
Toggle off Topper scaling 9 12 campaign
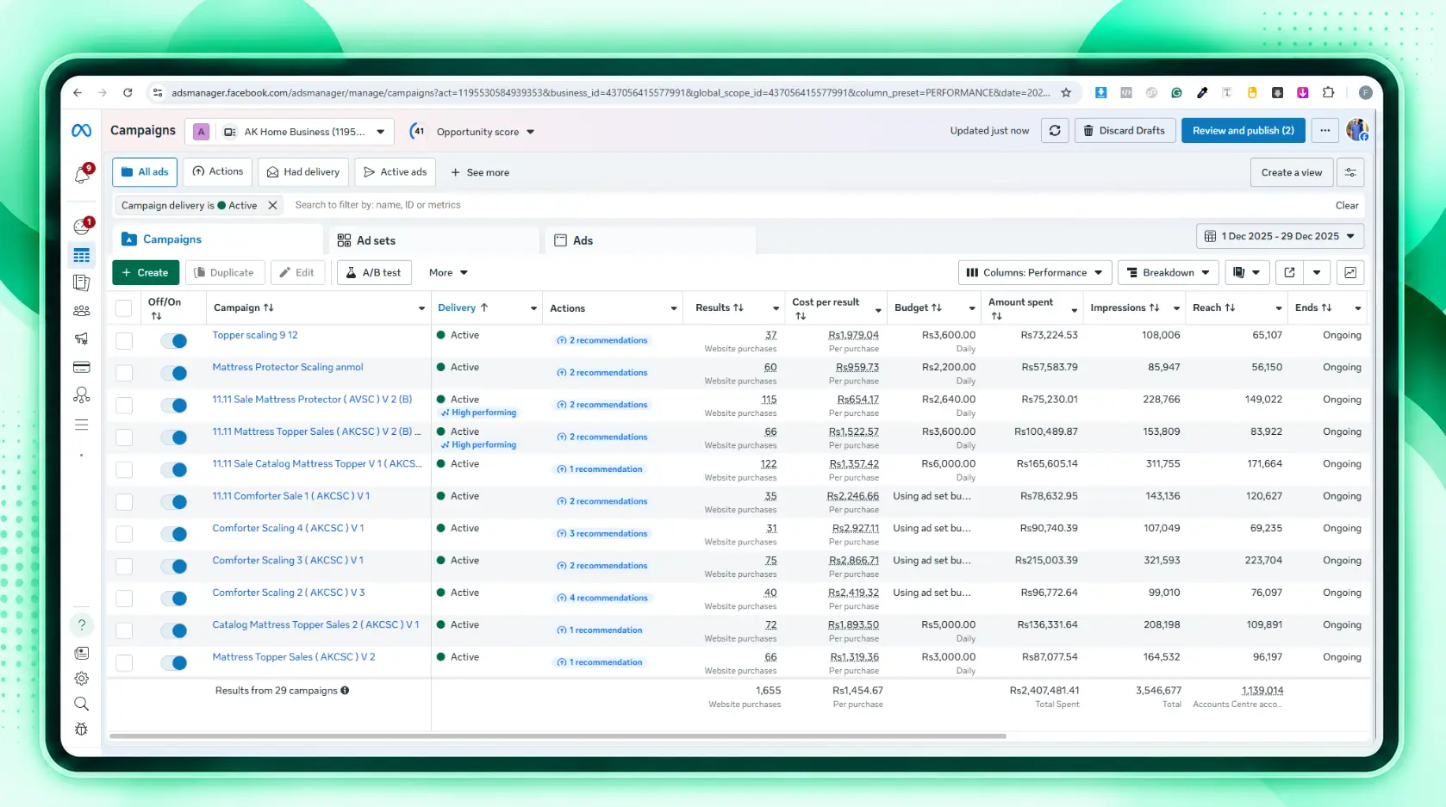coord(174,341)
